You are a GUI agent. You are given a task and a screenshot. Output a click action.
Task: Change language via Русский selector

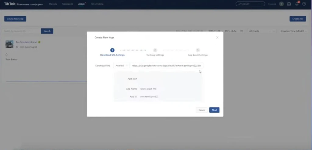point(272,4)
